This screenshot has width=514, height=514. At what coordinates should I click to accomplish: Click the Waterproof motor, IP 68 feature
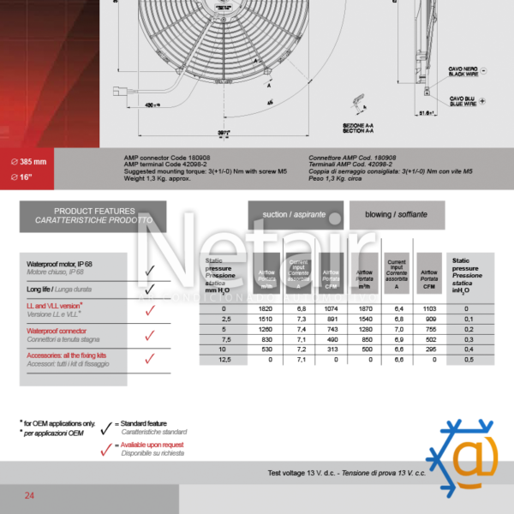click(x=73, y=267)
